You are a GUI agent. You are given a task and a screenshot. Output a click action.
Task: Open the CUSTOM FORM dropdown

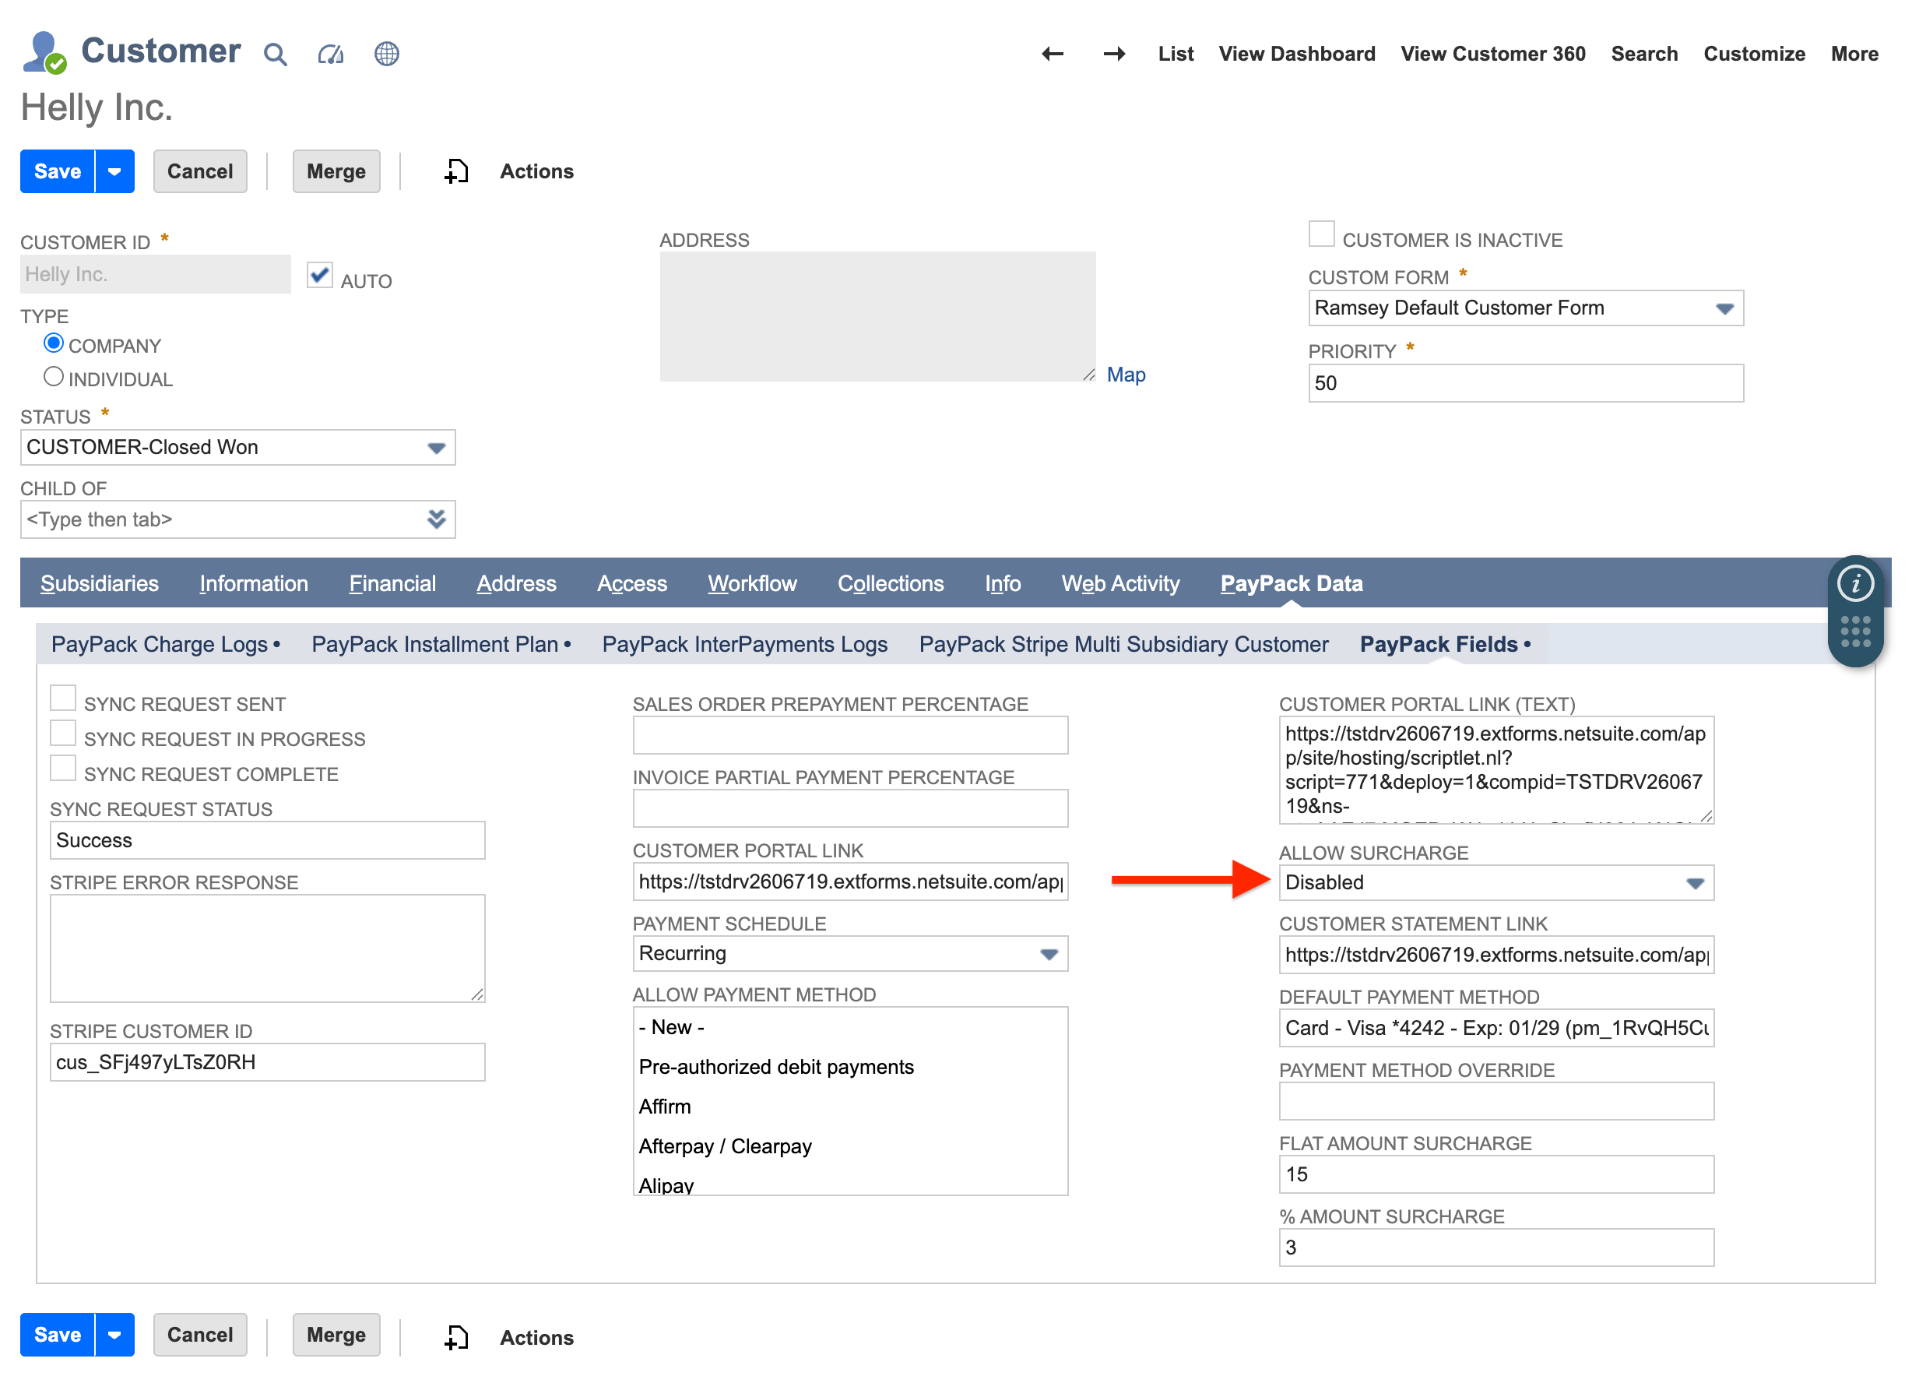[1725, 308]
